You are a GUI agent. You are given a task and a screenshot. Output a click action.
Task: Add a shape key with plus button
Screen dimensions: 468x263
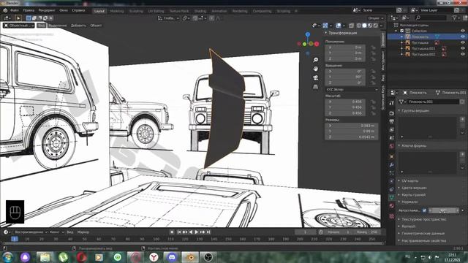[462, 154]
